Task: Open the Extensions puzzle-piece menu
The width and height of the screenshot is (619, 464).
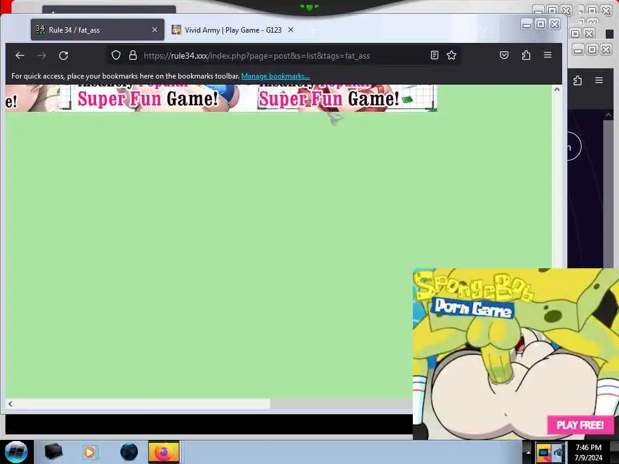Action: pyautogui.click(x=526, y=55)
